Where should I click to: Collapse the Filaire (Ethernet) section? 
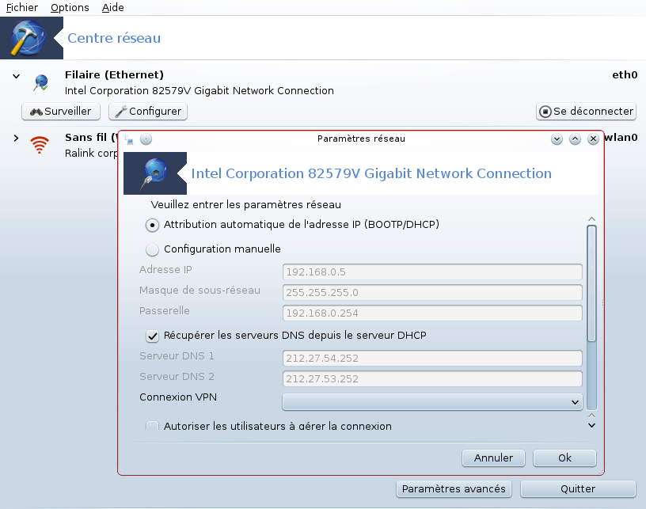(16, 76)
